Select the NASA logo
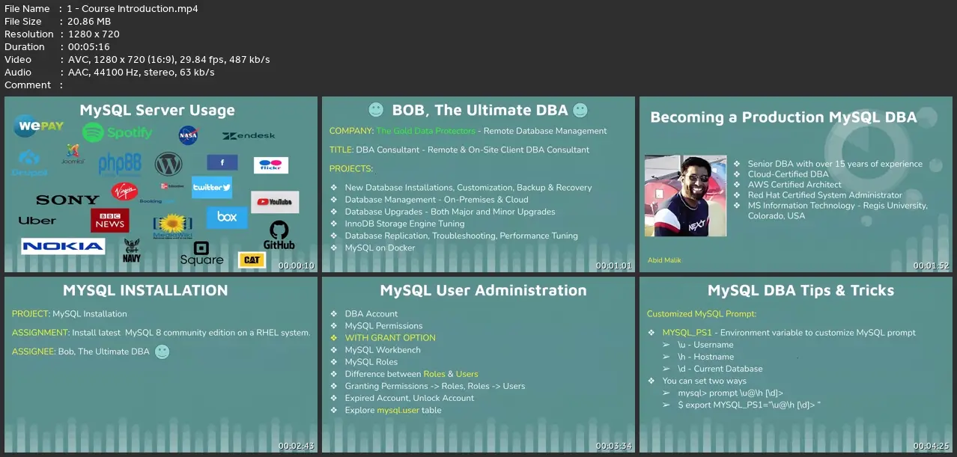The image size is (957, 457). (188, 135)
